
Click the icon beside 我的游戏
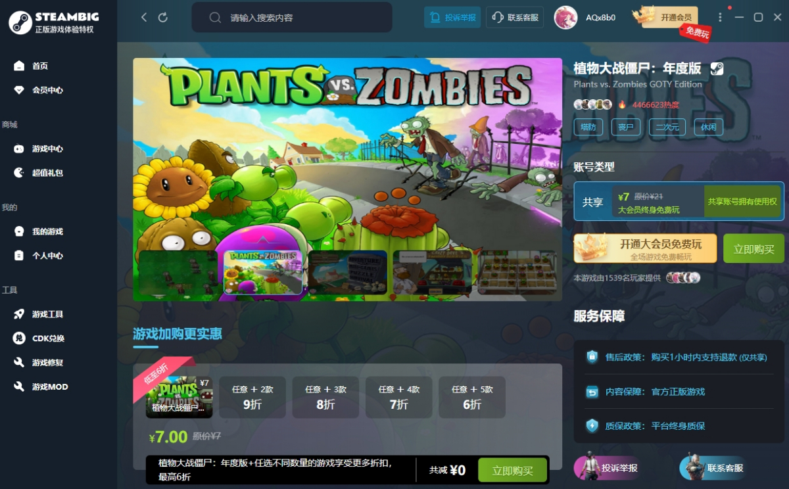click(19, 231)
